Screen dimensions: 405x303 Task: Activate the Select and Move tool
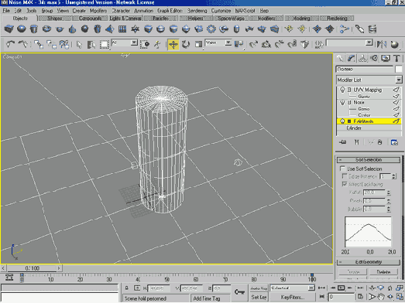point(173,44)
